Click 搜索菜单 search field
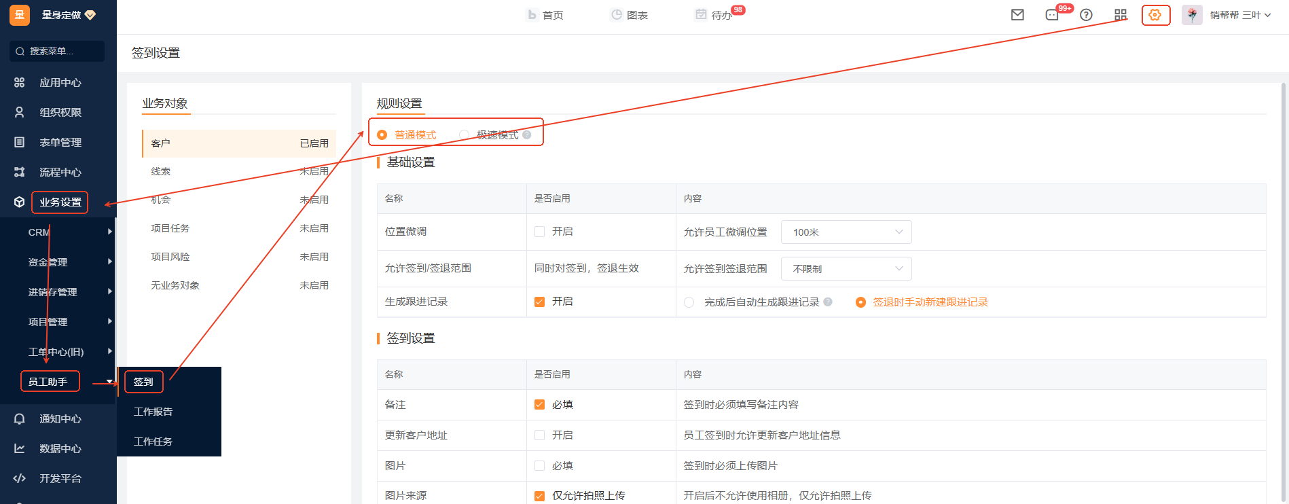The image size is (1289, 504). coord(57,51)
